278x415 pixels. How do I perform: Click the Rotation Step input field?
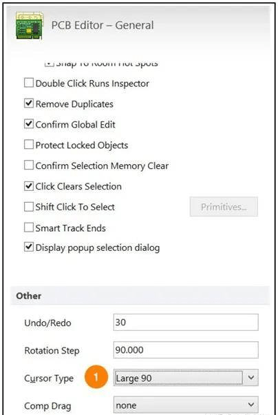click(186, 350)
